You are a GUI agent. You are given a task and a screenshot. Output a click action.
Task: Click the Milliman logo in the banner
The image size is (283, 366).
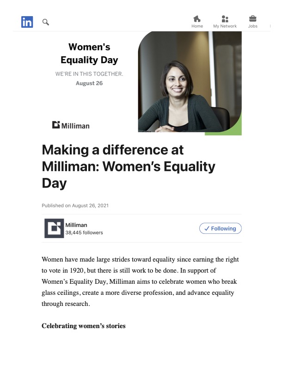71,125
